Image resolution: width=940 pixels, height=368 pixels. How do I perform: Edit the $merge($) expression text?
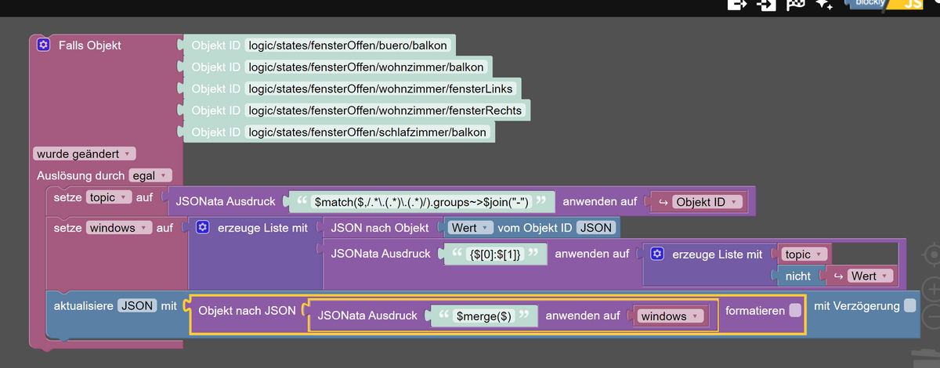(x=483, y=316)
